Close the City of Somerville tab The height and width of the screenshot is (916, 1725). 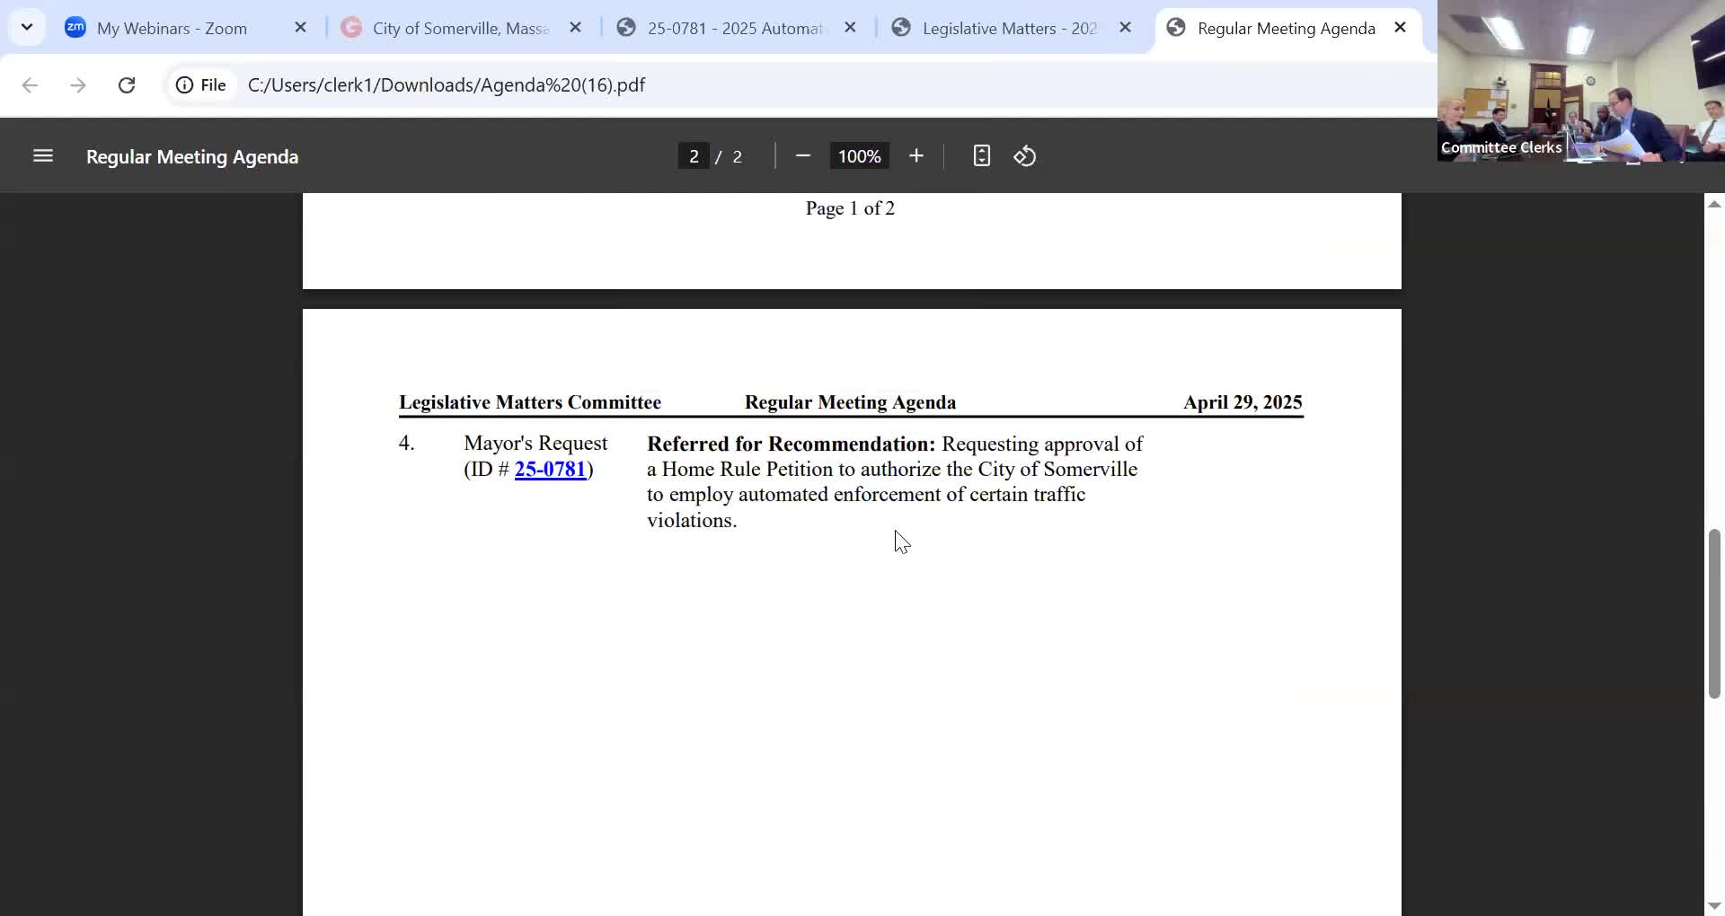pos(576,28)
